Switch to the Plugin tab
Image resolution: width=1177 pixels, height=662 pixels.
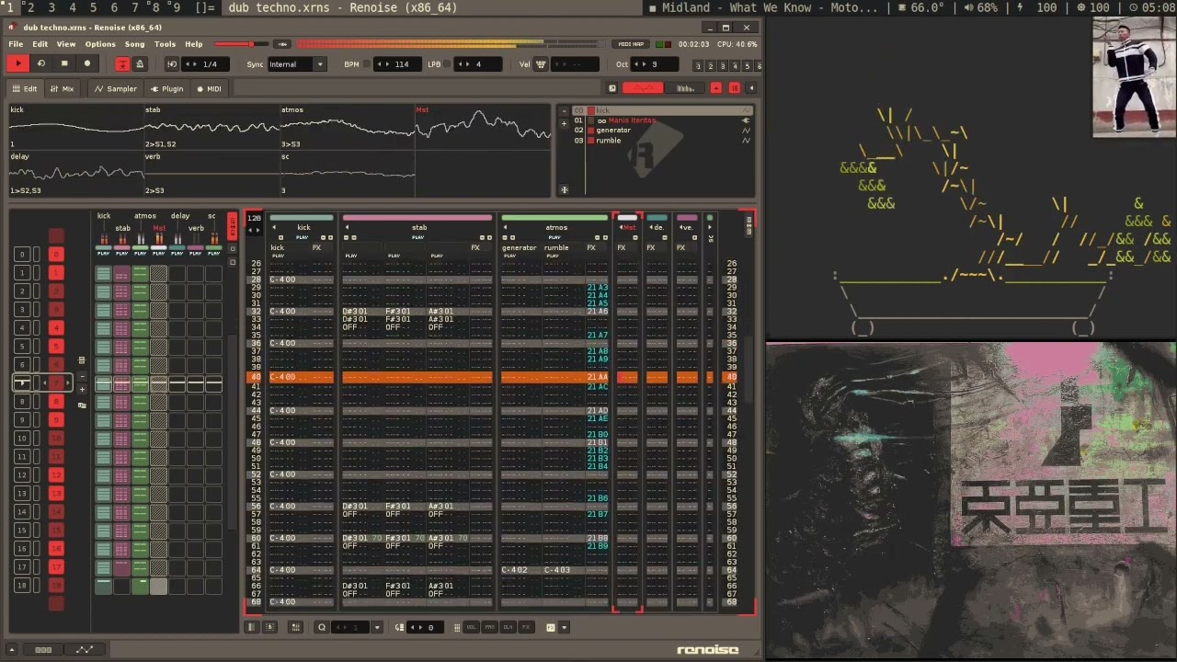click(167, 89)
